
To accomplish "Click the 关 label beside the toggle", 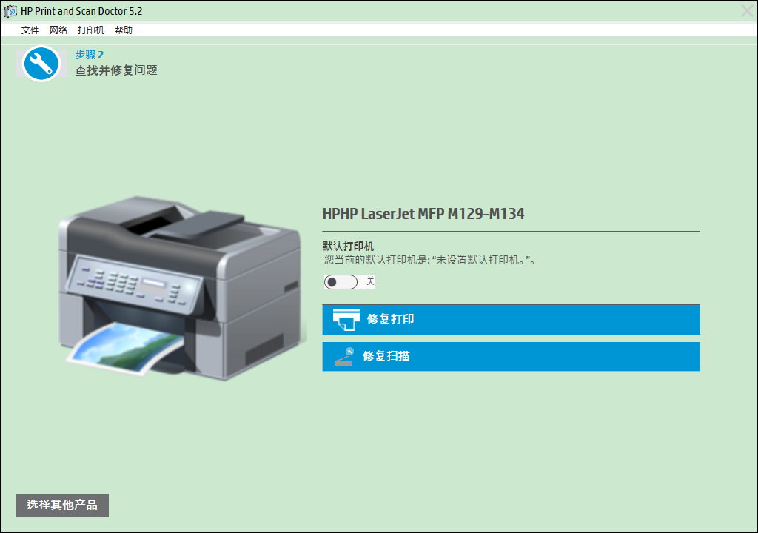I will click(x=370, y=281).
